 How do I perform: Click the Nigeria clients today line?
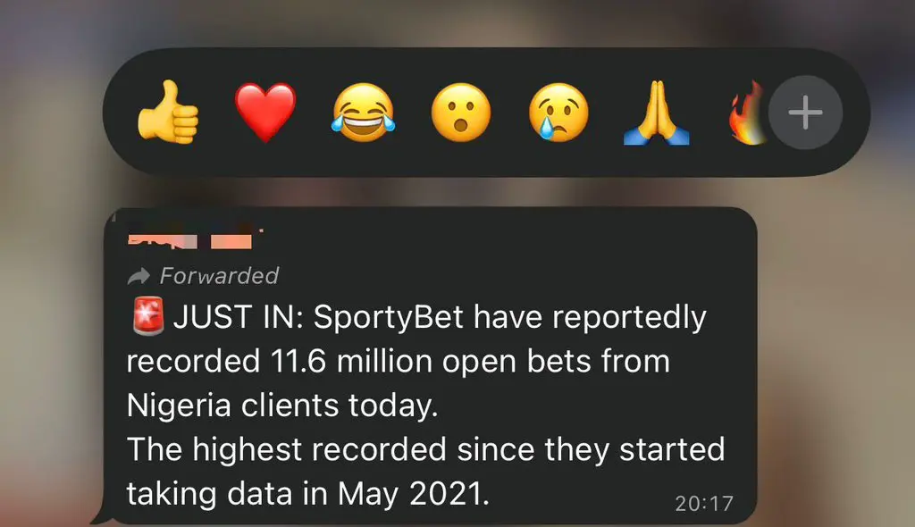[281, 405]
